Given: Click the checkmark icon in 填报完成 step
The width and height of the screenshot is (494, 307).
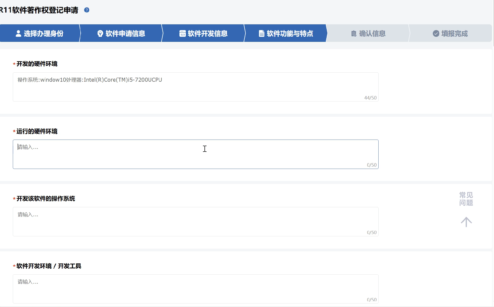Looking at the screenshot, I should tap(436, 34).
